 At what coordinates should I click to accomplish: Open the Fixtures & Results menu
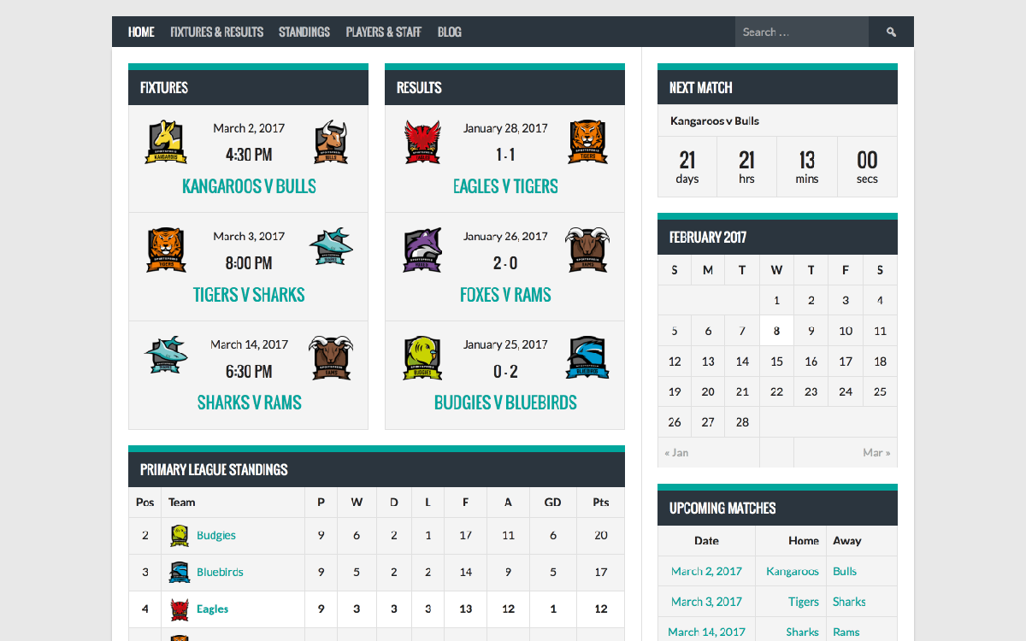[x=216, y=32]
